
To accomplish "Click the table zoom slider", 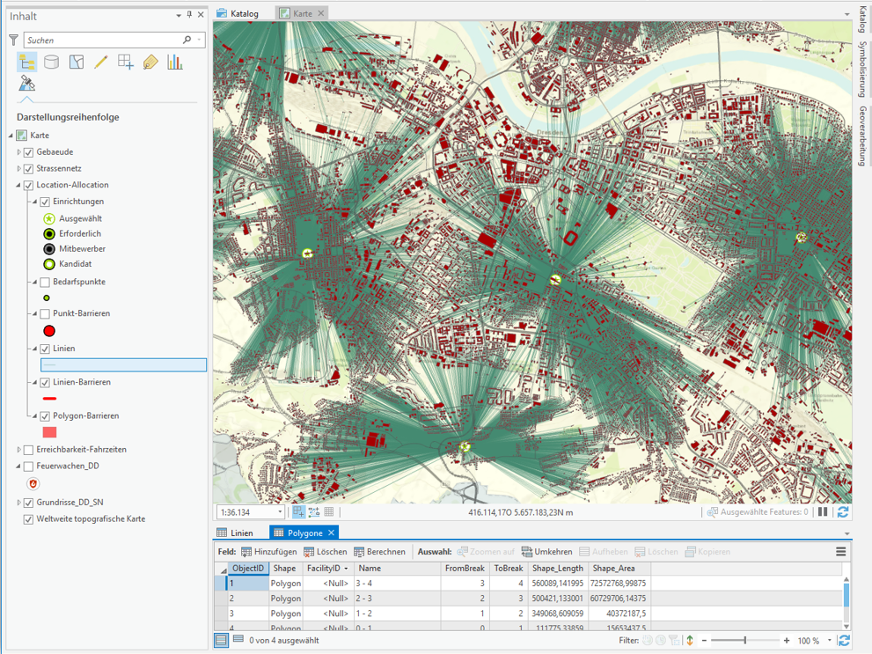I will (745, 641).
